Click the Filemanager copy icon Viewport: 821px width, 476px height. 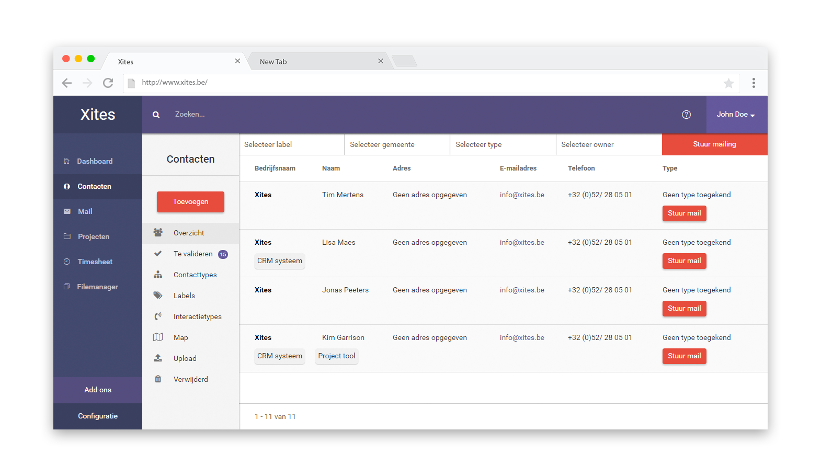coord(66,287)
